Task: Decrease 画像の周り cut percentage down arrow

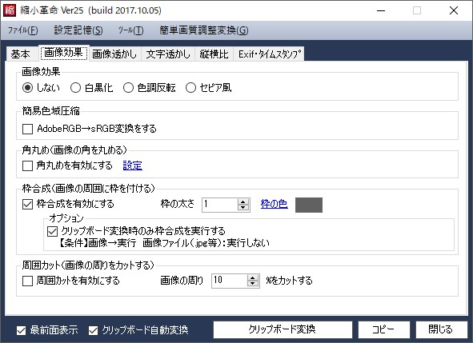Action: [x=253, y=284]
